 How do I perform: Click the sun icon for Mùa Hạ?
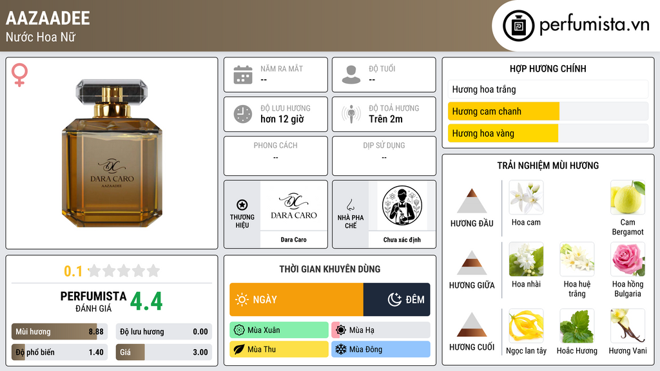[341, 330]
